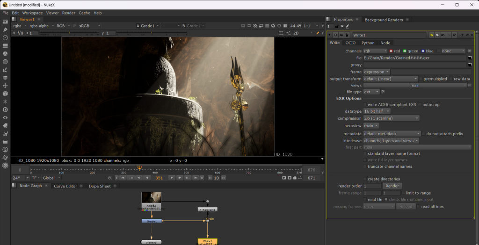The width and height of the screenshot is (479, 245).
Task: Open the Transform nodes toolbar menu
Action: pos(5,86)
